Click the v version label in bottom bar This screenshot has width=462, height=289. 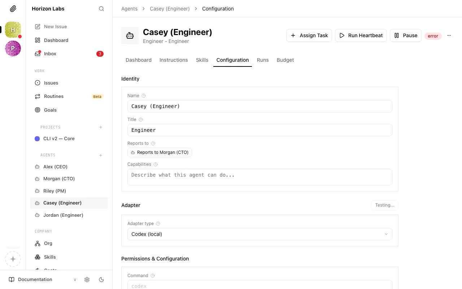pyautogui.click(x=75, y=280)
